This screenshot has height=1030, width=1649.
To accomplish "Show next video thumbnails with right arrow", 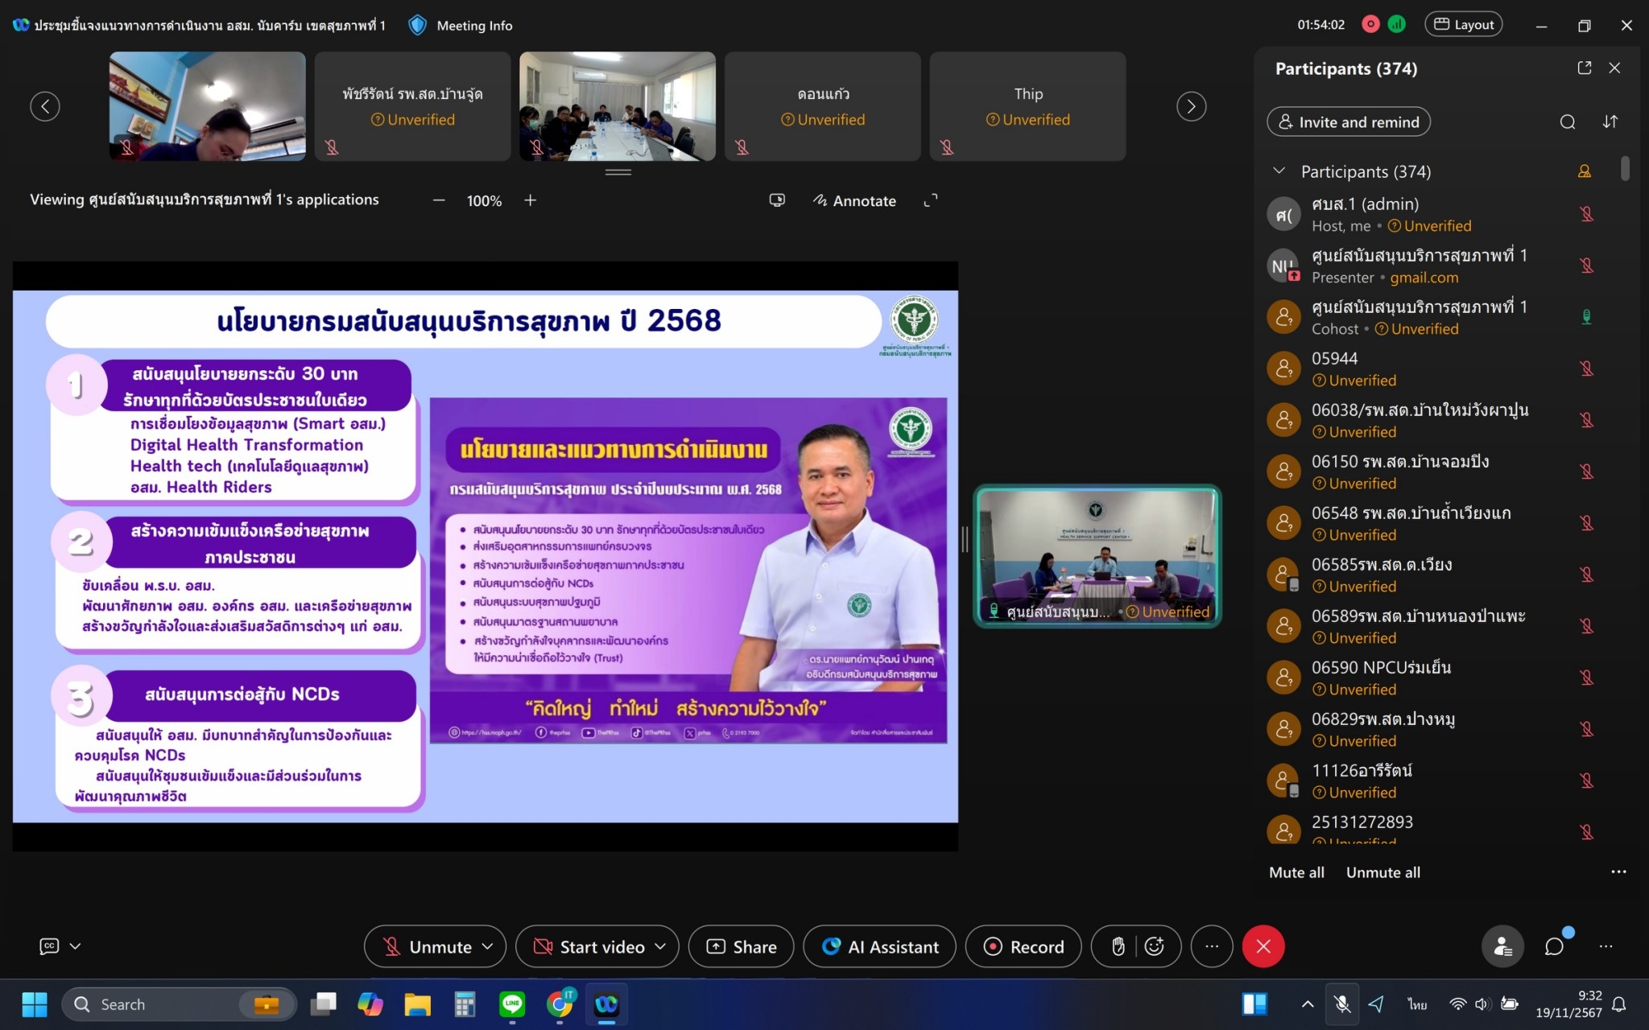I will [x=1191, y=106].
